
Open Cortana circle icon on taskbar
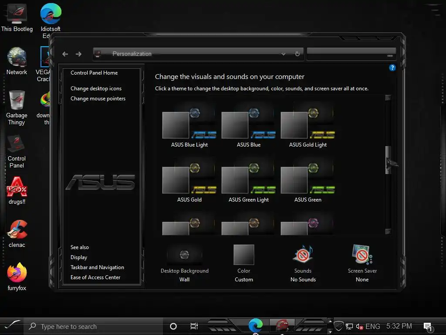pos(173,326)
